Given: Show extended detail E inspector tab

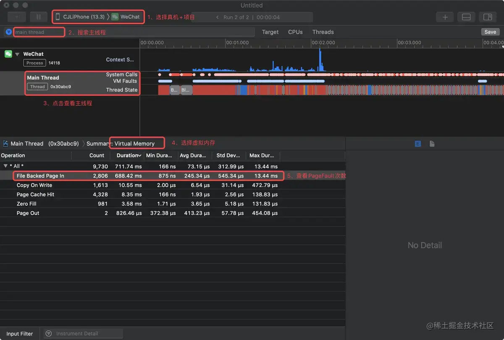Looking at the screenshot, I should [x=418, y=144].
